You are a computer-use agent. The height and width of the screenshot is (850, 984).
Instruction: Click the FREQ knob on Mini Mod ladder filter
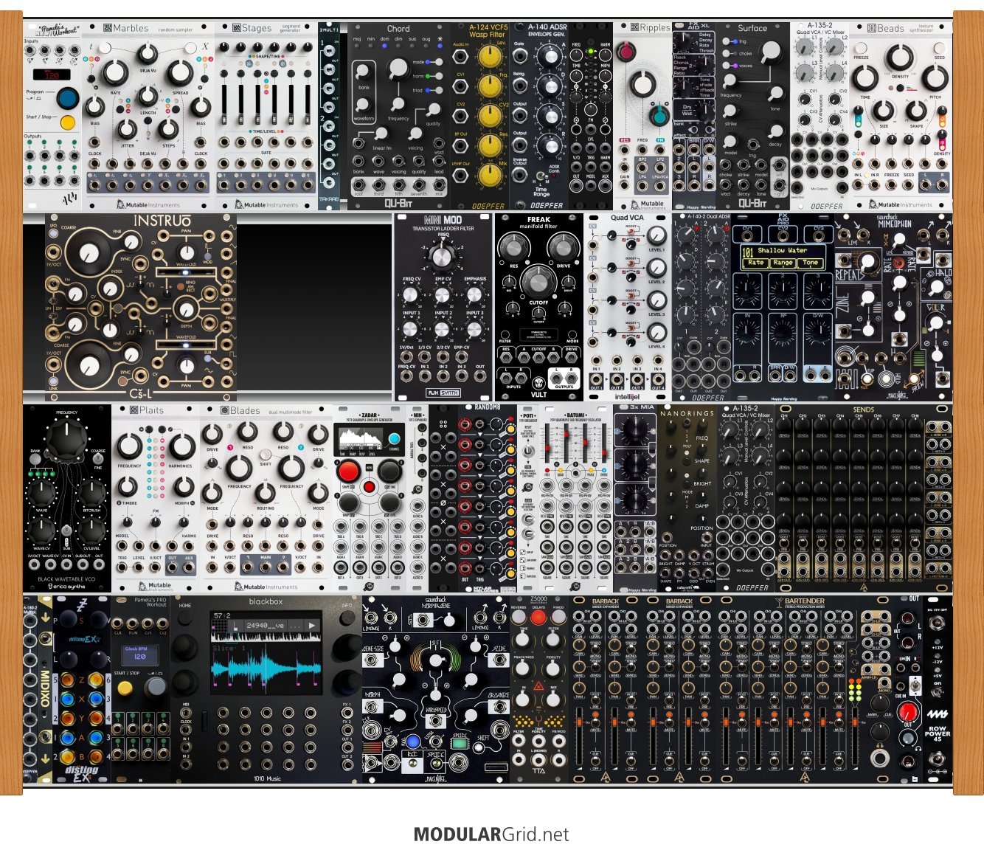(442, 256)
